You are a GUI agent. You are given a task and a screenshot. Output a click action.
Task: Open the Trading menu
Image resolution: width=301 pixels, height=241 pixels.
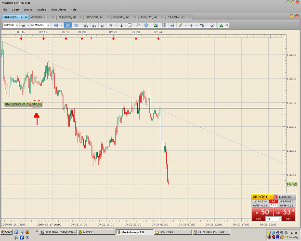41,10
